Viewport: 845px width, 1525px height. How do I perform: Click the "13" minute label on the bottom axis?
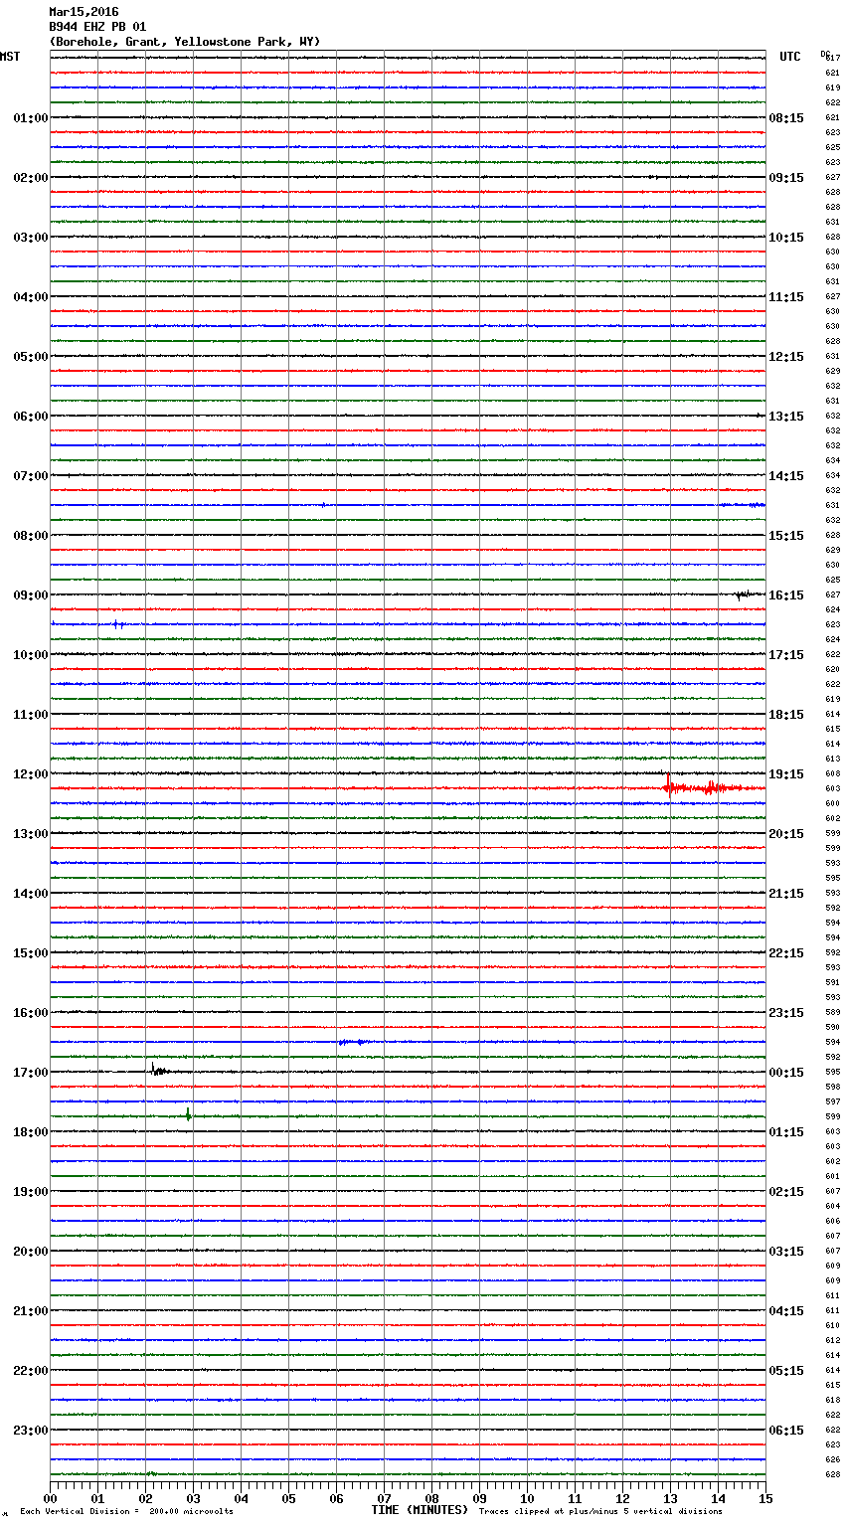point(670,1498)
